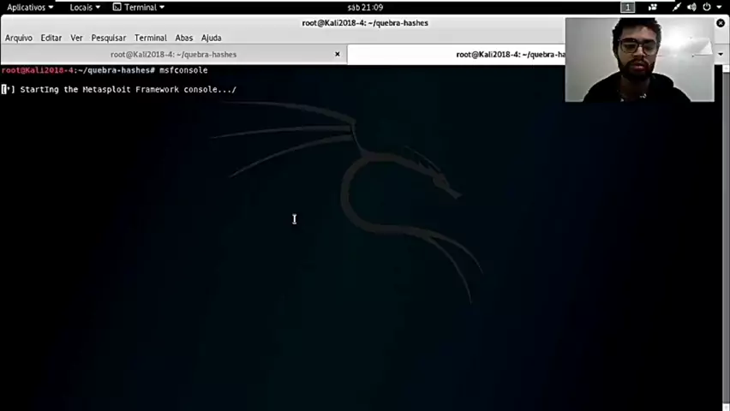Open the Abas menu
Screen dimensions: 730x411
183,38
